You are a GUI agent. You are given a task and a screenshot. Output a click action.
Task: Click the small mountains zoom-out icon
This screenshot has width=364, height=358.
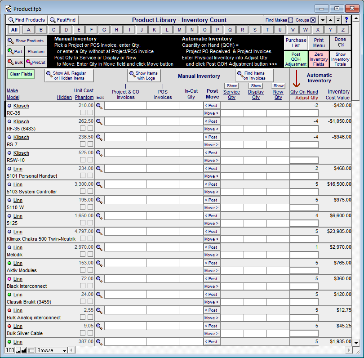click(18, 350)
